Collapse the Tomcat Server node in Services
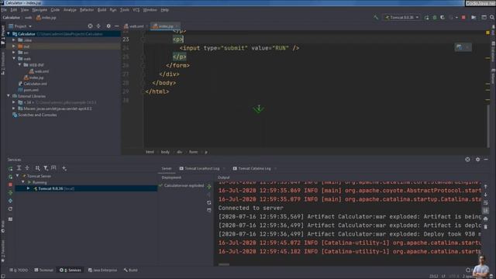Viewport: 496px width, 279px height. click(18, 176)
